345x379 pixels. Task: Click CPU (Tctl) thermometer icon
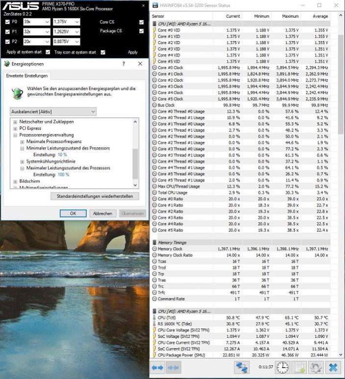[155, 318]
